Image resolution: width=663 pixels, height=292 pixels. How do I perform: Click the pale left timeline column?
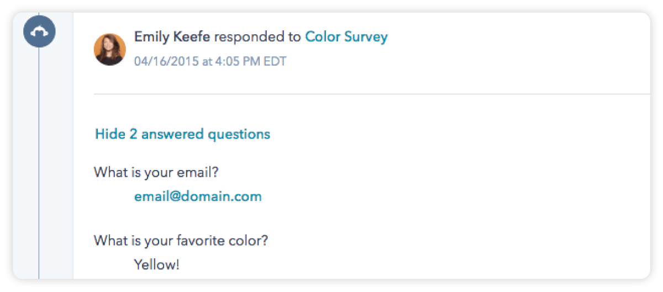(x=58, y=166)
